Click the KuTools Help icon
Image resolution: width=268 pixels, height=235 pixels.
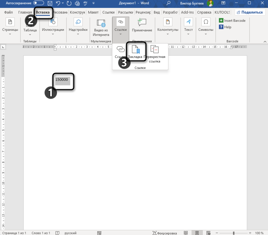click(225, 27)
